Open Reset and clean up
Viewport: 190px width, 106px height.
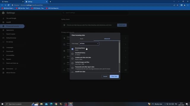12,63
